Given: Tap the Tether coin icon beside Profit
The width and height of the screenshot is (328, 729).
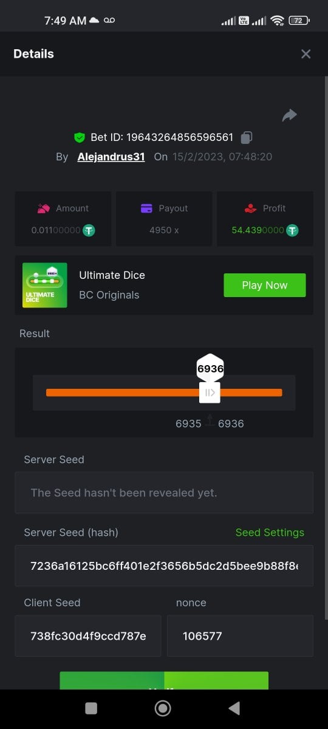Looking at the screenshot, I should pos(292,230).
